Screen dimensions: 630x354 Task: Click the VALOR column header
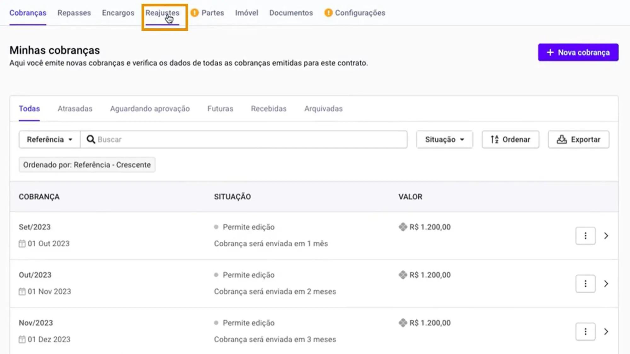[410, 197]
